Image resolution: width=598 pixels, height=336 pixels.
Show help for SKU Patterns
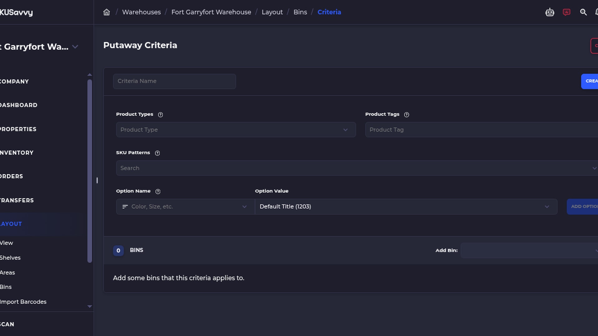pos(157,153)
